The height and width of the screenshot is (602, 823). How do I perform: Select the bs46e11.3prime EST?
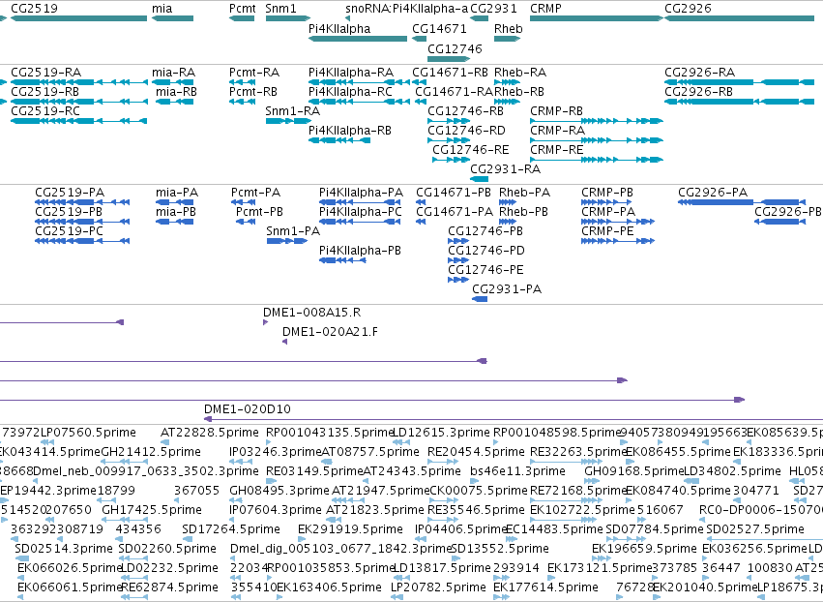click(477, 482)
